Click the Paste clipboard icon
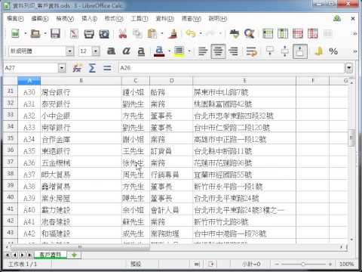Image resolution: width=362 pixels, height=272 pixels. [x=152, y=33]
